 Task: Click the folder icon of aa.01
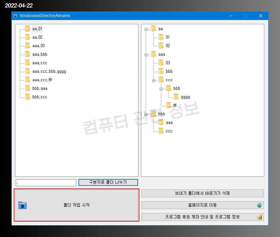(27, 29)
